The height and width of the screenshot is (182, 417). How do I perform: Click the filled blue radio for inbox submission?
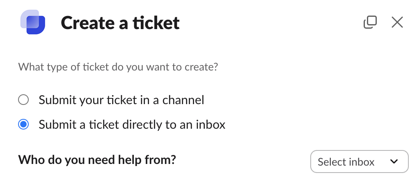[23, 124]
